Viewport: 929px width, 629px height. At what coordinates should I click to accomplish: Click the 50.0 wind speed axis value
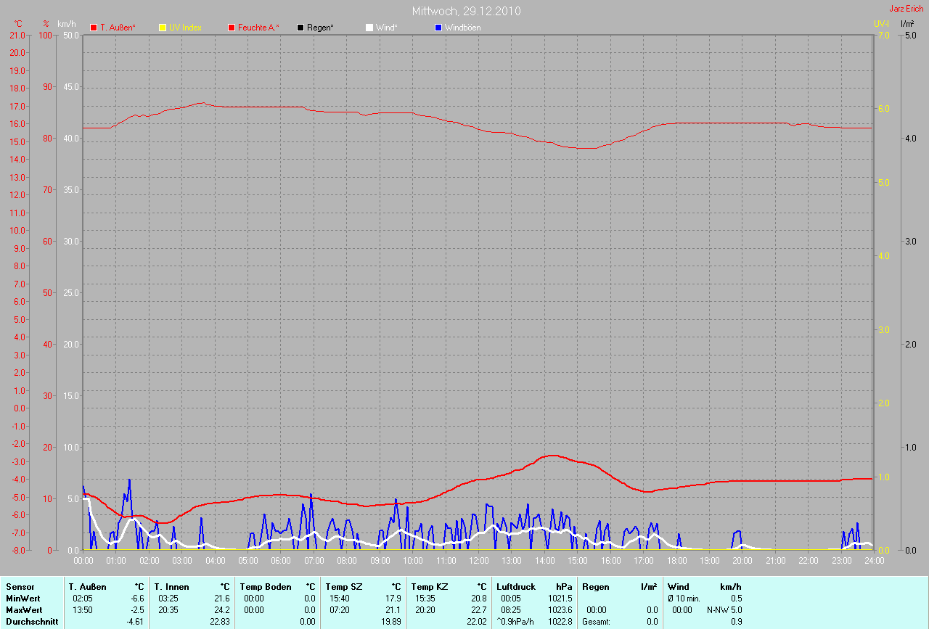tap(71, 35)
